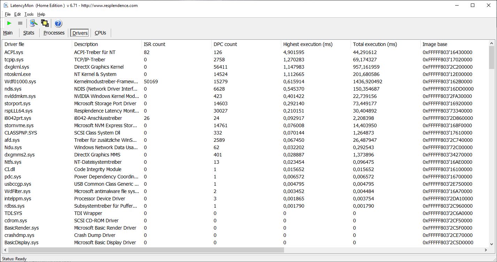This screenshot has height=262, width=497.
Task: Select the crashdmp.sys row
Action: point(245,235)
